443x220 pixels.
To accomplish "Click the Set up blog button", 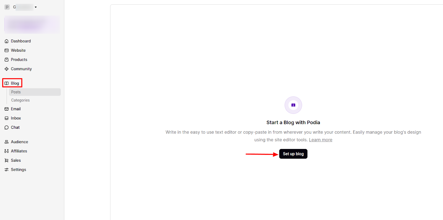I will pos(293,154).
